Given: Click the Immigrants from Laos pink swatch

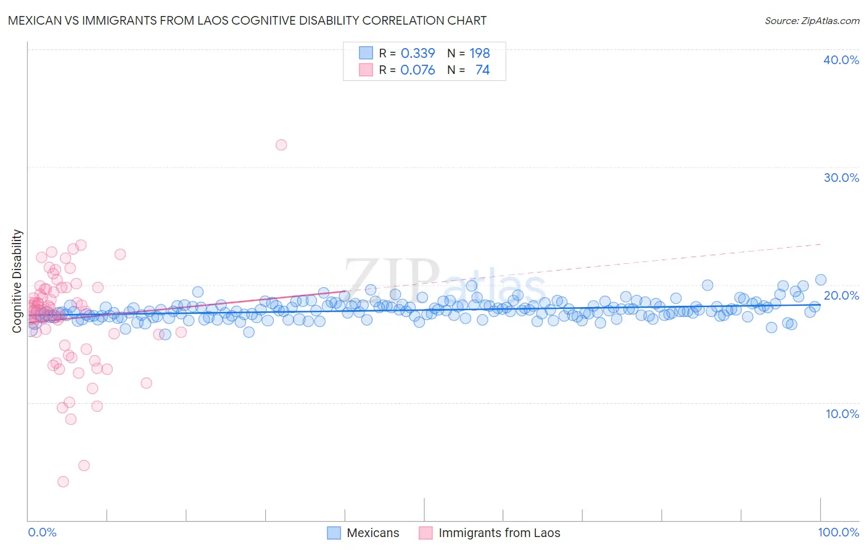Looking at the screenshot, I should click(425, 533).
